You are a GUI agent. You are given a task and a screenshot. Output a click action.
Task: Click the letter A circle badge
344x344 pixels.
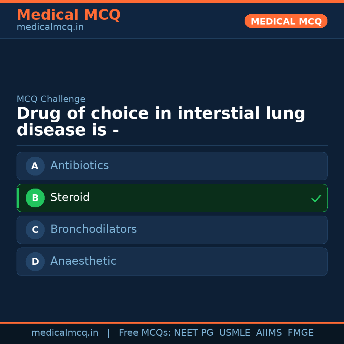pyautogui.click(x=35, y=166)
